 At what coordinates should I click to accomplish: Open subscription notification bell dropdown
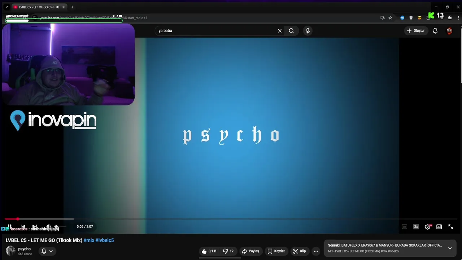pos(47,251)
